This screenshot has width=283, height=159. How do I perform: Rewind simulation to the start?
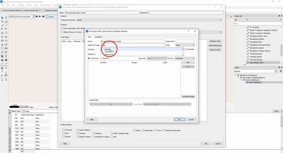[x=37, y=16]
